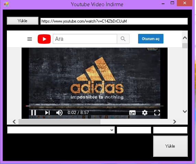Expand the format combo box dropdown
196x164 pixels.
point(112,130)
